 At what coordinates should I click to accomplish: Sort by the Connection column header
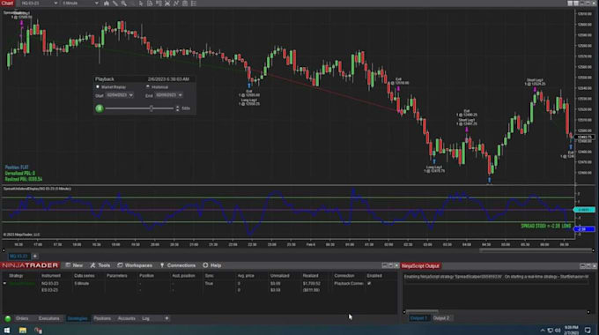coord(344,275)
